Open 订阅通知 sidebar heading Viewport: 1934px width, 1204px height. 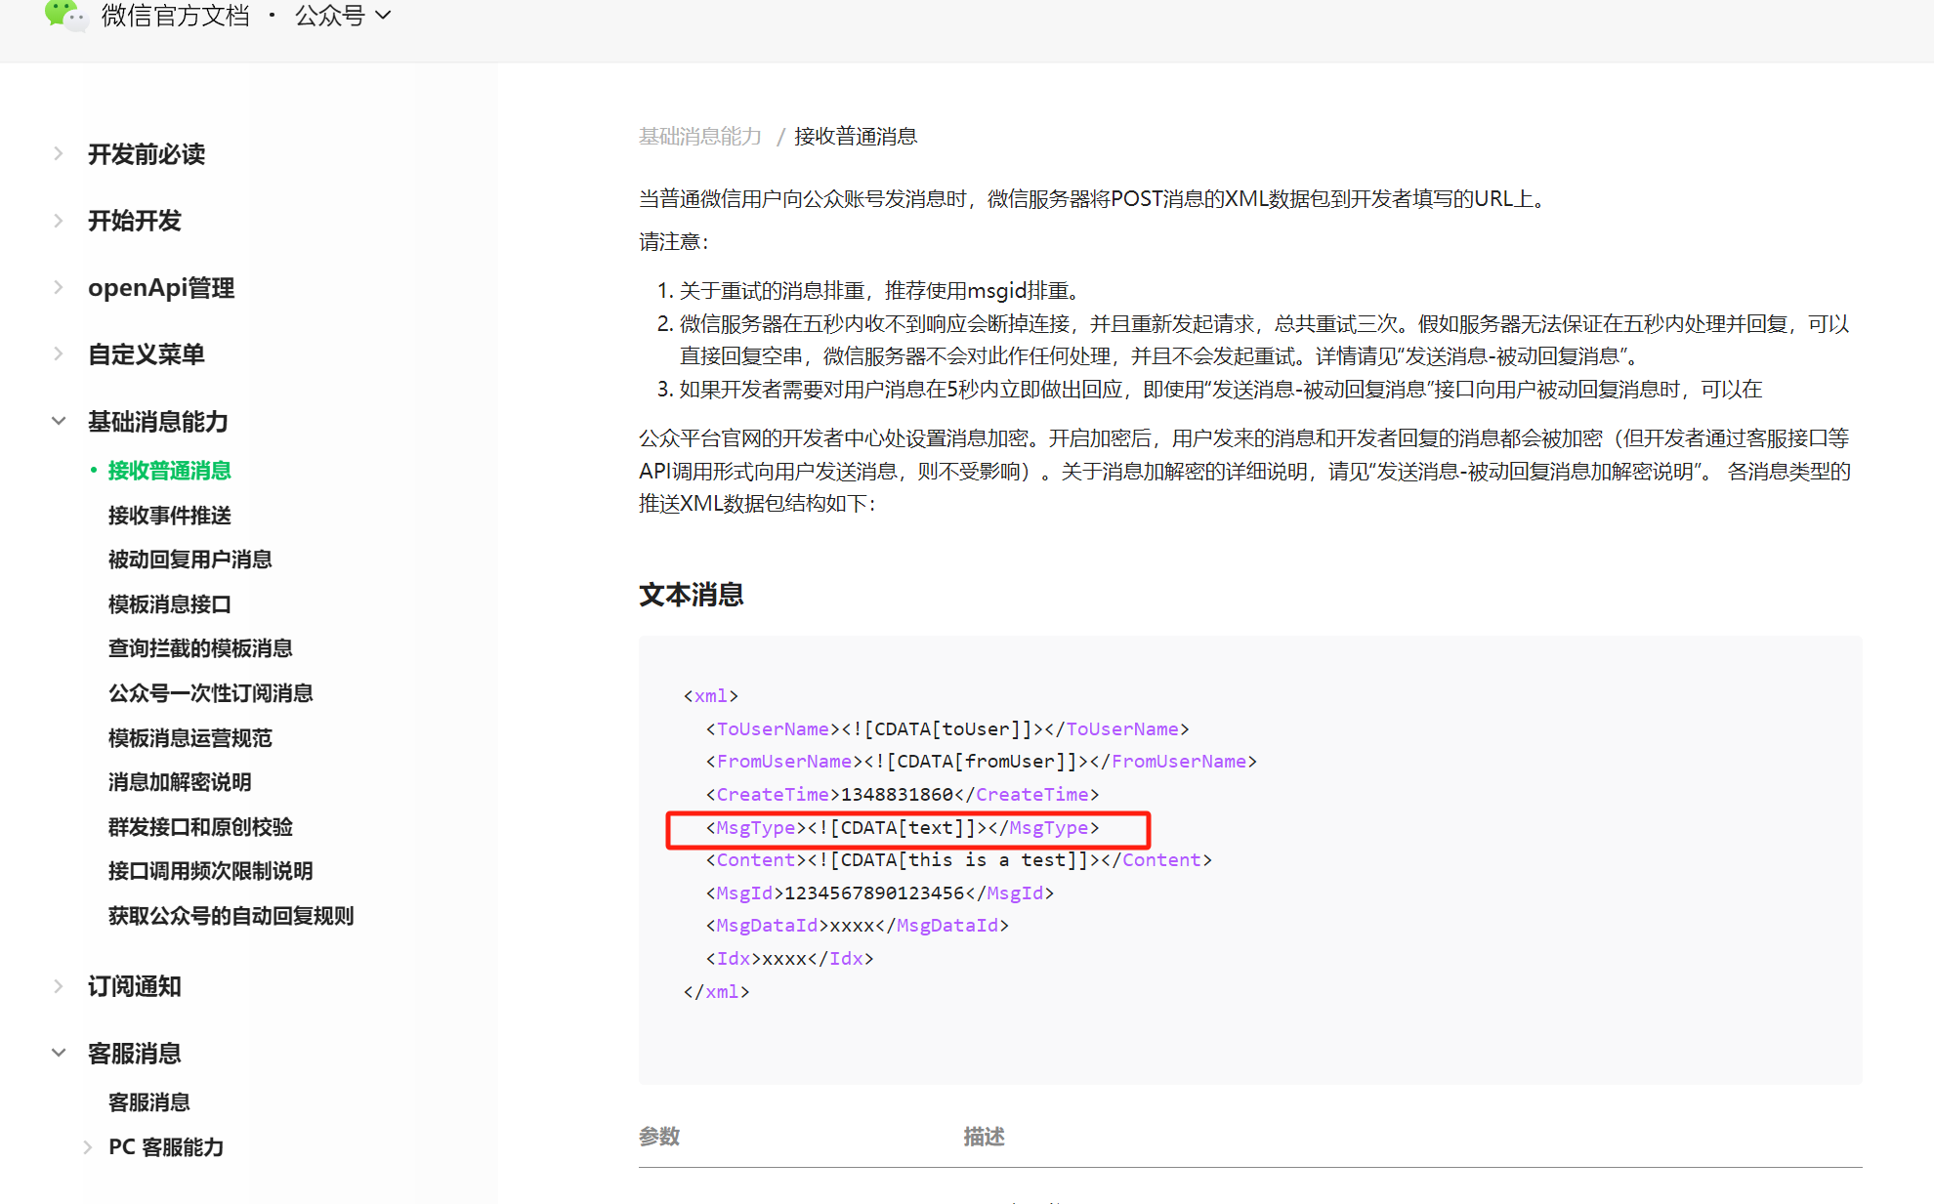[x=135, y=986]
